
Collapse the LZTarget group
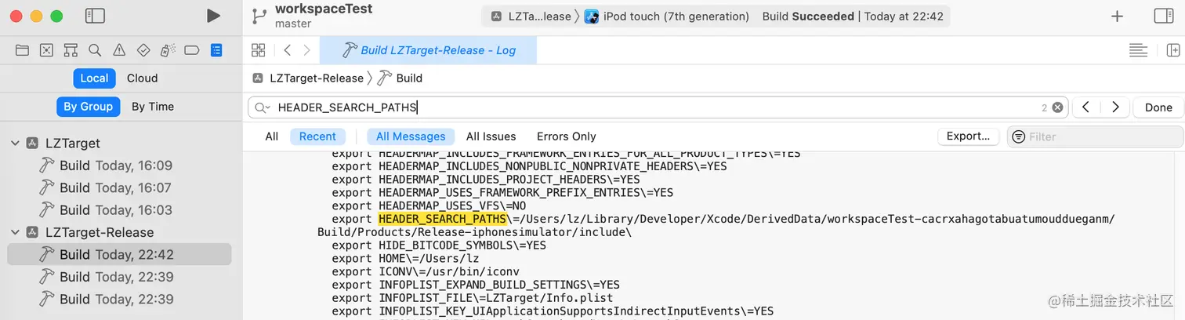click(15, 144)
